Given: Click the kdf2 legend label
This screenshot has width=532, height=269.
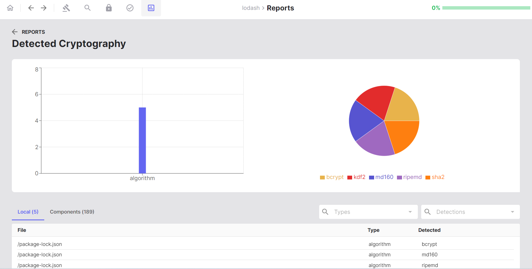Looking at the screenshot, I should coord(359,177).
